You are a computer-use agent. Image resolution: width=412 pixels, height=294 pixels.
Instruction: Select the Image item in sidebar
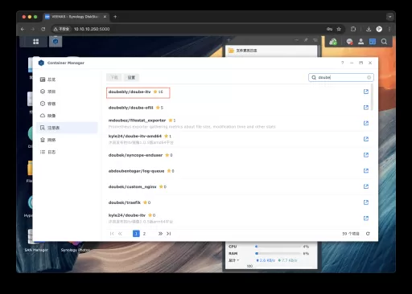pyautogui.click(x=67, y=116)
